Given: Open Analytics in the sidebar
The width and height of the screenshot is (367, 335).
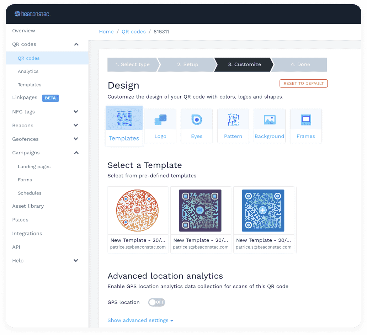Looking at the screenshot, I should pos(28,71).
